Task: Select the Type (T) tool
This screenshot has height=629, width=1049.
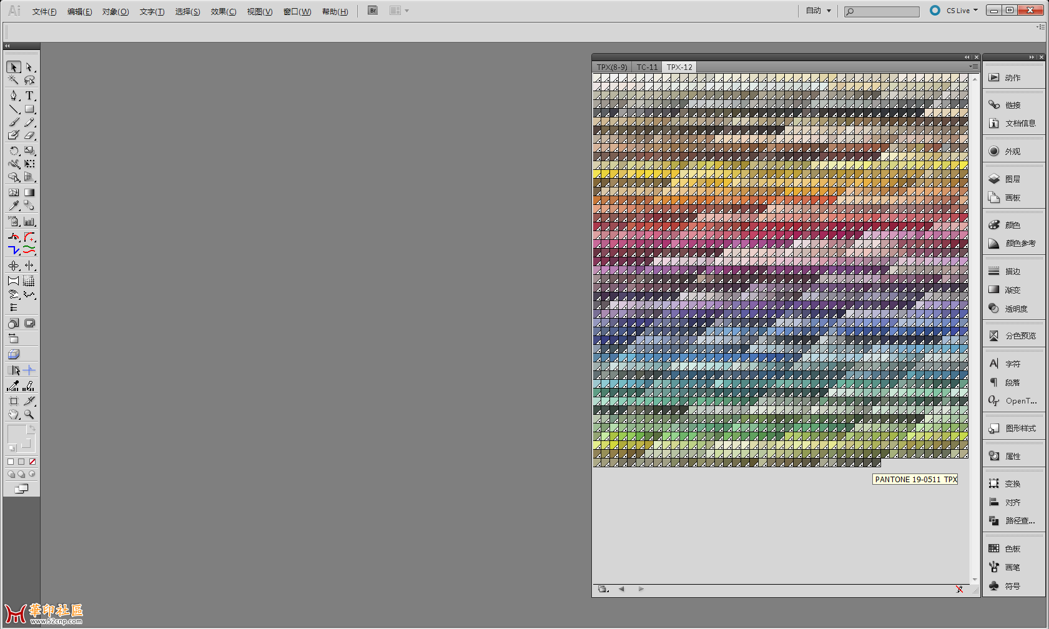Action: point(29,96)
